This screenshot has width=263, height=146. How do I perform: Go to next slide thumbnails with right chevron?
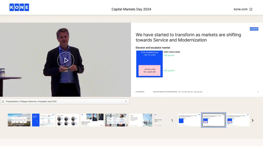tap(252, 120)
